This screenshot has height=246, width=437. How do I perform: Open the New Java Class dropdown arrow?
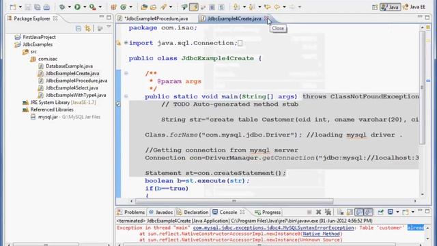(x=130, y=7)
